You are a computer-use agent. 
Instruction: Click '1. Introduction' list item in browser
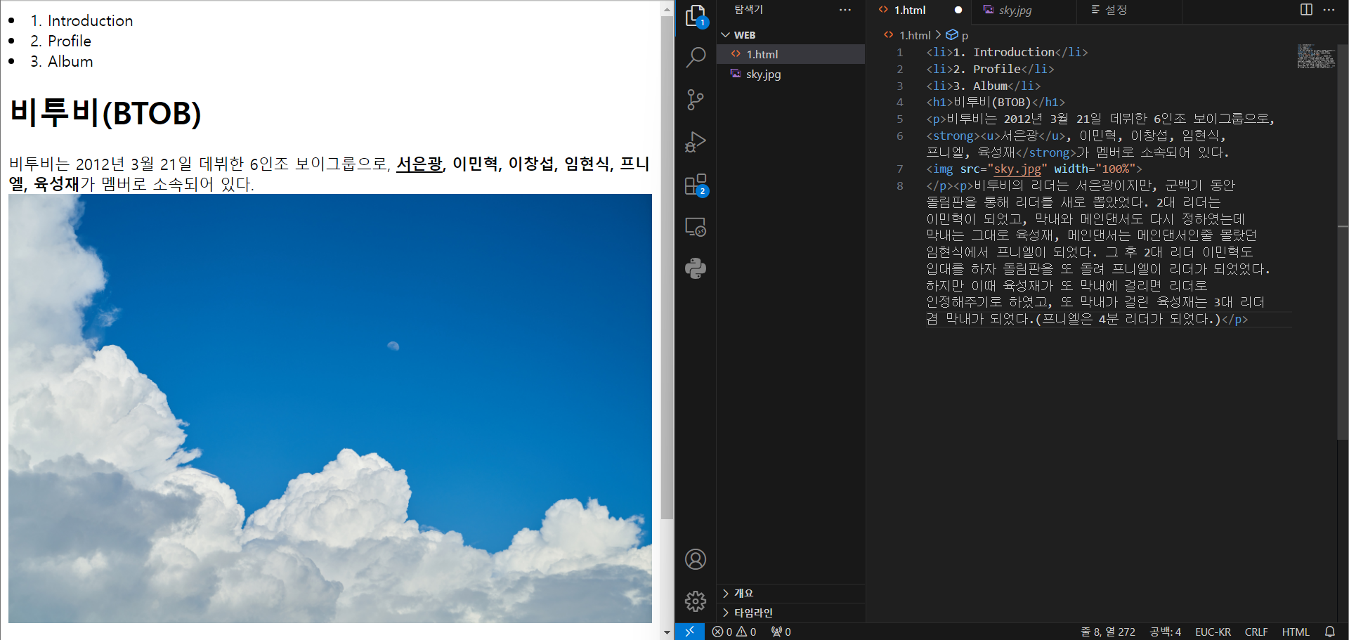click(82, 20)
